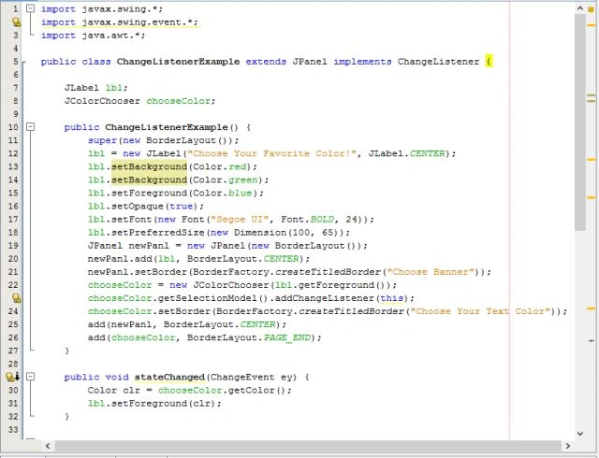Click 'getSelectionModel' method call
The height and width of the screenshot is (458, 599).
[x=208, y=298]
